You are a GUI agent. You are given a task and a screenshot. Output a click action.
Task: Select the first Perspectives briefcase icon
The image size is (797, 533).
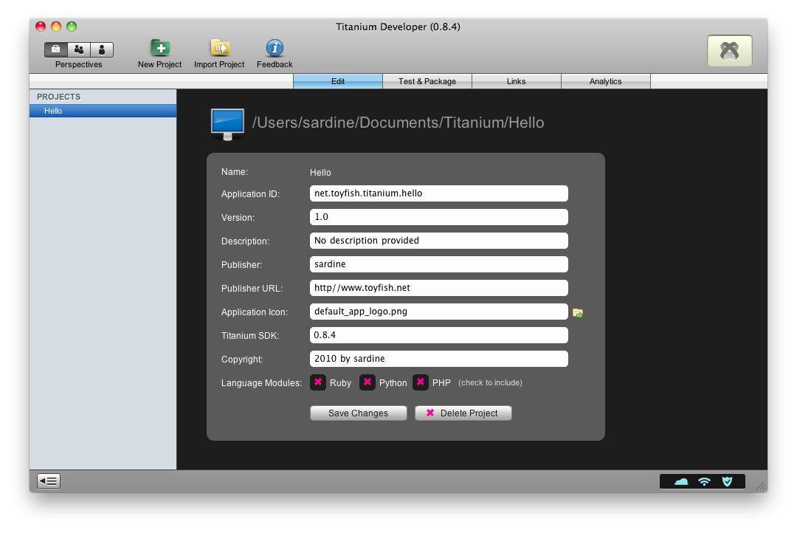[56, 49]
